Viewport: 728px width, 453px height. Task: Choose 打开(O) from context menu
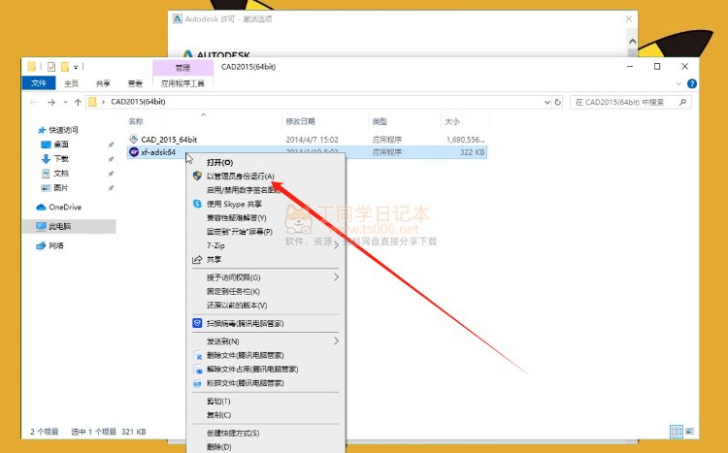click(x=266, y=162)
